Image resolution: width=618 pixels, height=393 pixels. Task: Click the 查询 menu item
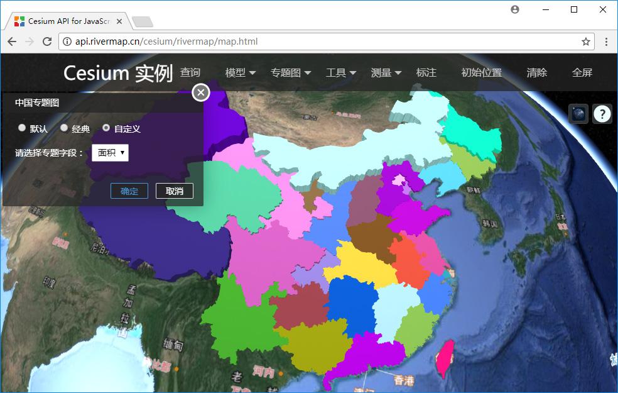[x=190, y=72]
